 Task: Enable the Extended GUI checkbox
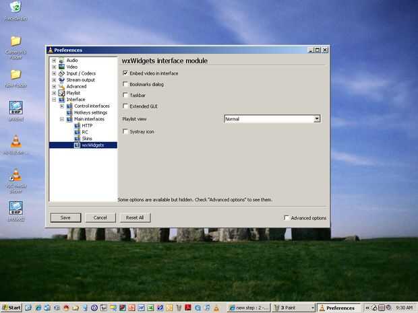[x=125, y=106]
